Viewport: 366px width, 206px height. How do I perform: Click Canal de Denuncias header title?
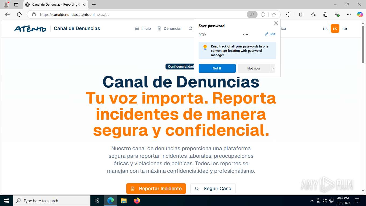click(x=77, y=28)
